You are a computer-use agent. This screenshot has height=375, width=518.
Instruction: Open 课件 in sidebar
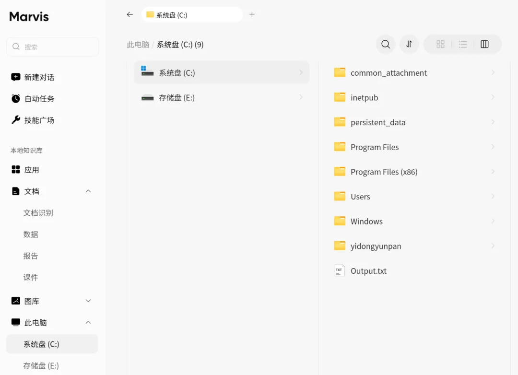[x=31, y=277]
